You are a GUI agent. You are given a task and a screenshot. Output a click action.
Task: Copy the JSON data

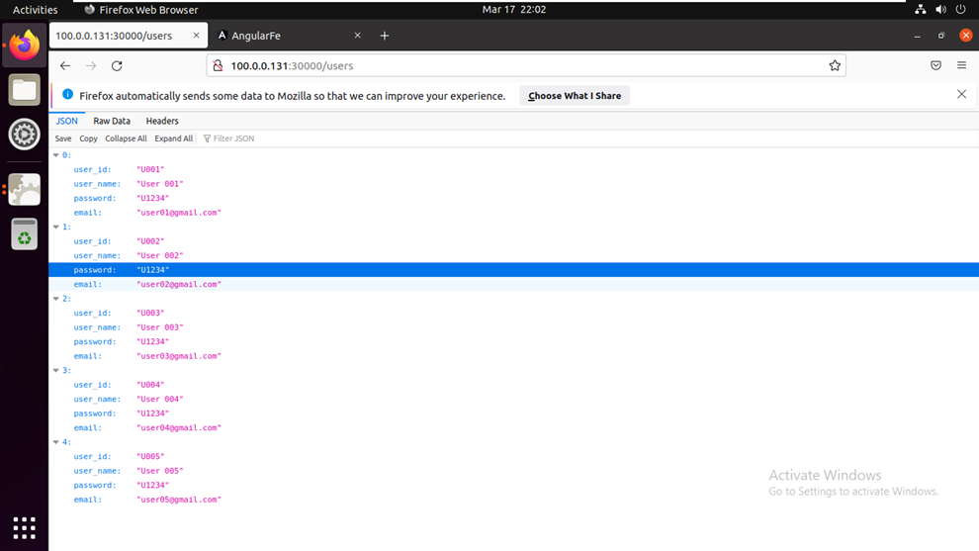(88, 138)
